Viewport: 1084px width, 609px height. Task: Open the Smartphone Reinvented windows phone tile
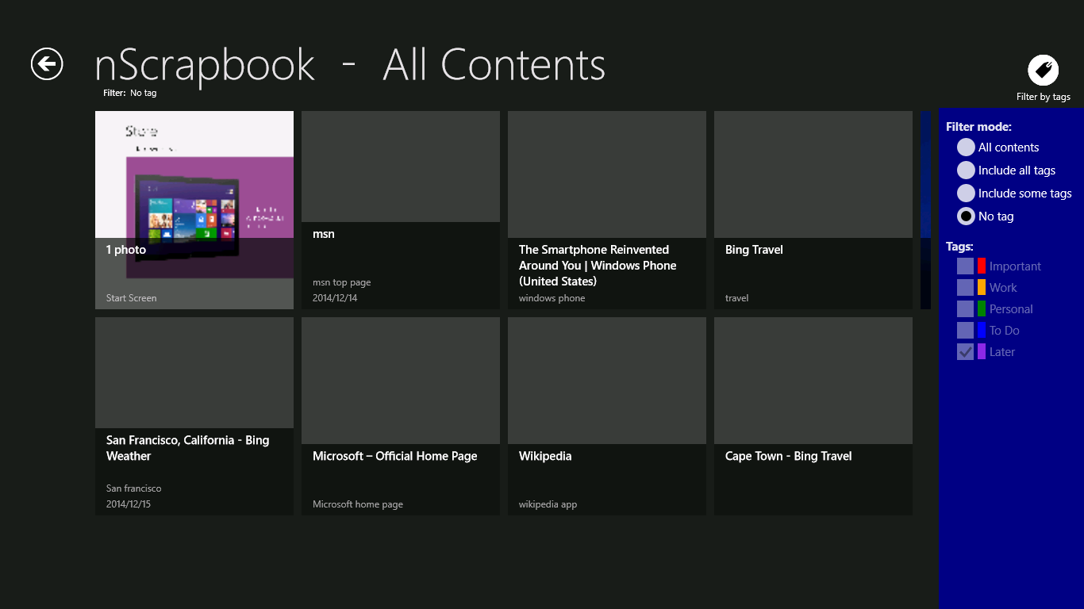tap(607, 210)
